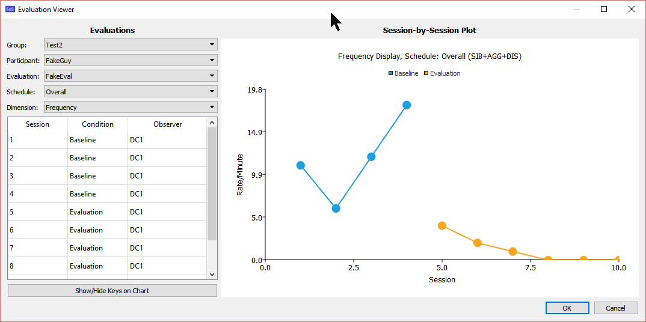Expand the Participant dropdown showing FakeGuy
The height and width of the screenshot is (322, 646).
point(131,61)
